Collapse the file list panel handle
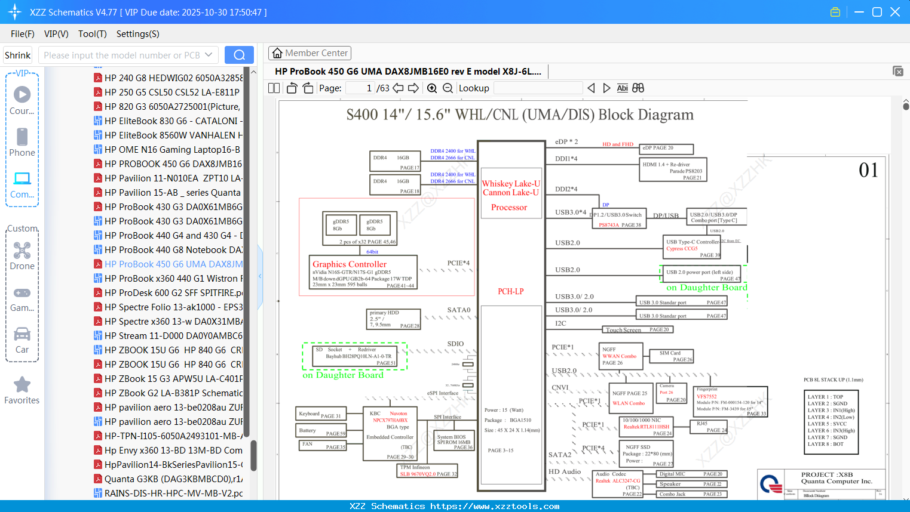910x512 pixels. pos(260,276)
